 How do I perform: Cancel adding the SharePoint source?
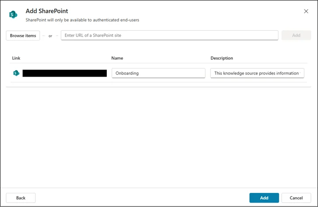coord(296,198)
